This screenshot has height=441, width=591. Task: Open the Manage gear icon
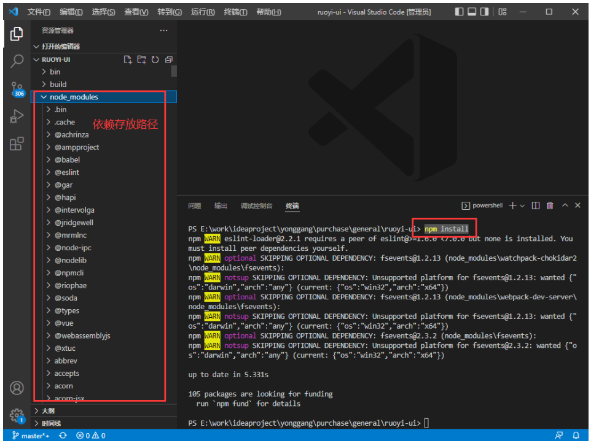pyautogui.click(x=17, y=415)
